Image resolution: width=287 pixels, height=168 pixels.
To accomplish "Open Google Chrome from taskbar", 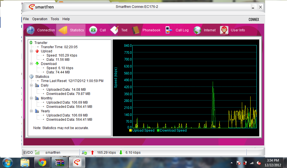I will click(42, 163).
